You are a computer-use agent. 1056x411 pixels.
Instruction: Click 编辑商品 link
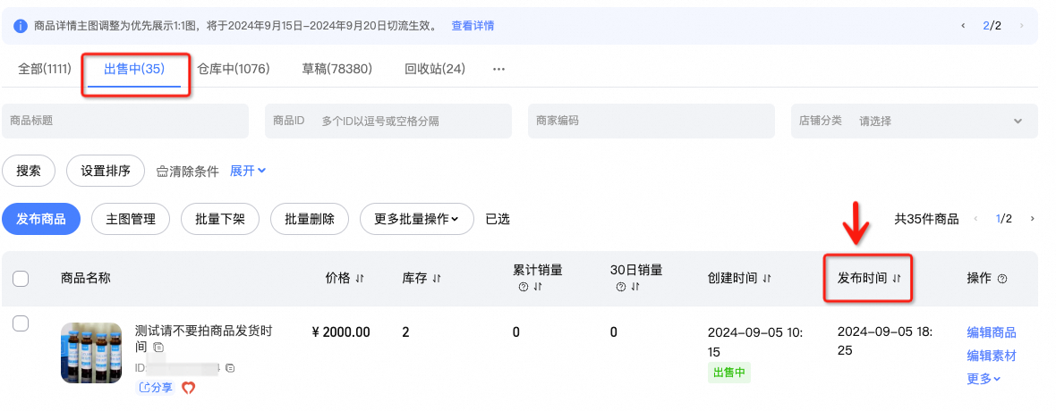coord(992,332)
